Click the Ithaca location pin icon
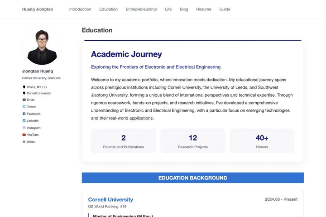 pyautogui.click(x=24, y=87)
